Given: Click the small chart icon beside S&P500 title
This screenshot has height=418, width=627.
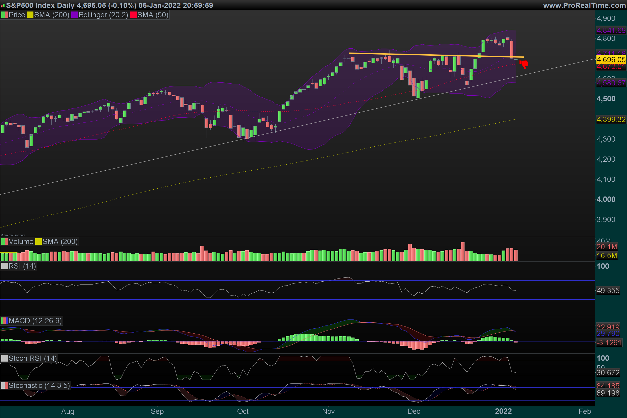Looking at the screenshot, I should [x=3, y=5].
